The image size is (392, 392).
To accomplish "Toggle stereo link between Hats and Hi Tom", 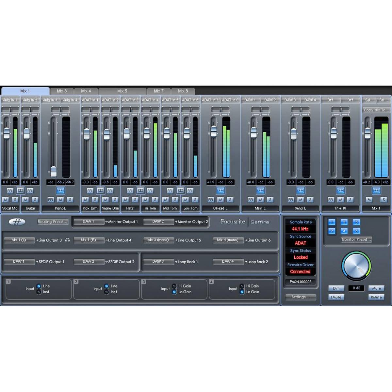I will click(140, 190).
